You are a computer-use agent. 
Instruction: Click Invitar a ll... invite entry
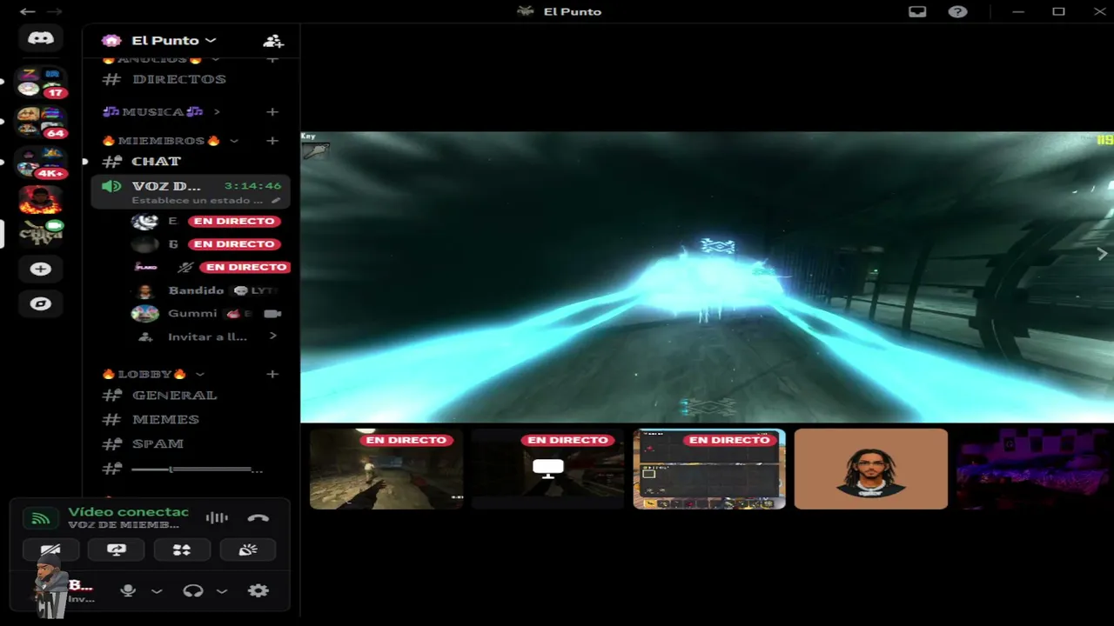(x=208, y=336)
